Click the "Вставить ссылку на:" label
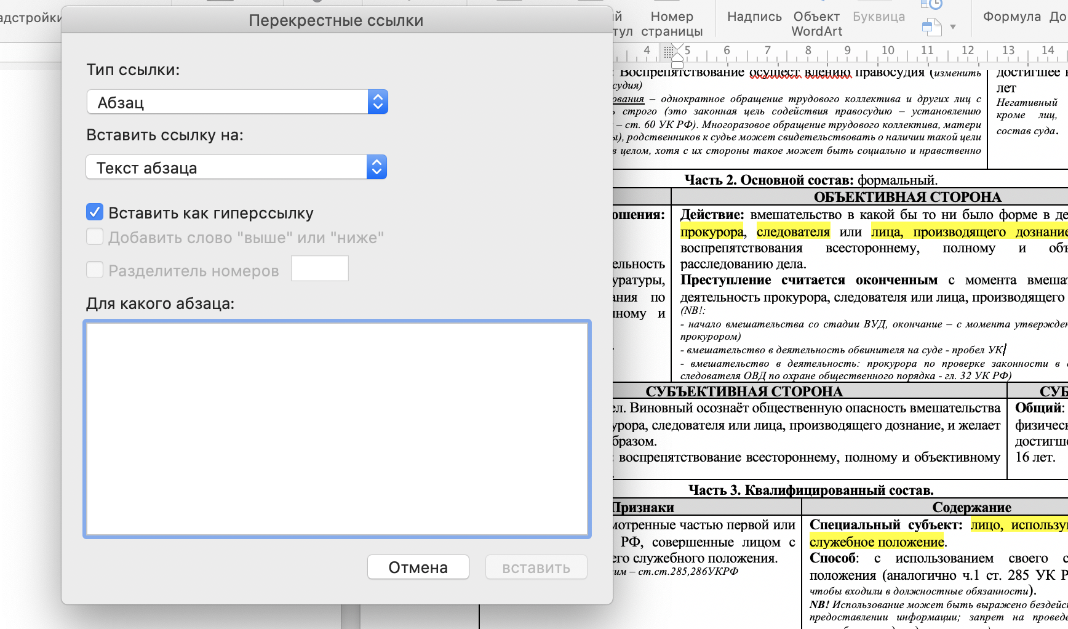The image size is (1068, 629). point(165,135)
